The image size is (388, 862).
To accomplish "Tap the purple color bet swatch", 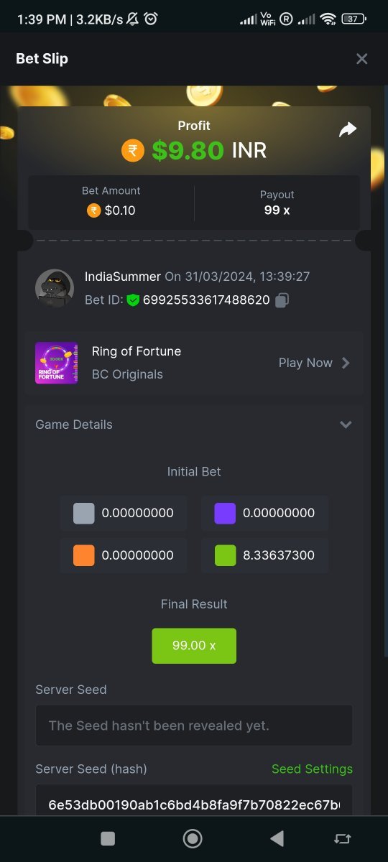I will click(x=226, y=513).
